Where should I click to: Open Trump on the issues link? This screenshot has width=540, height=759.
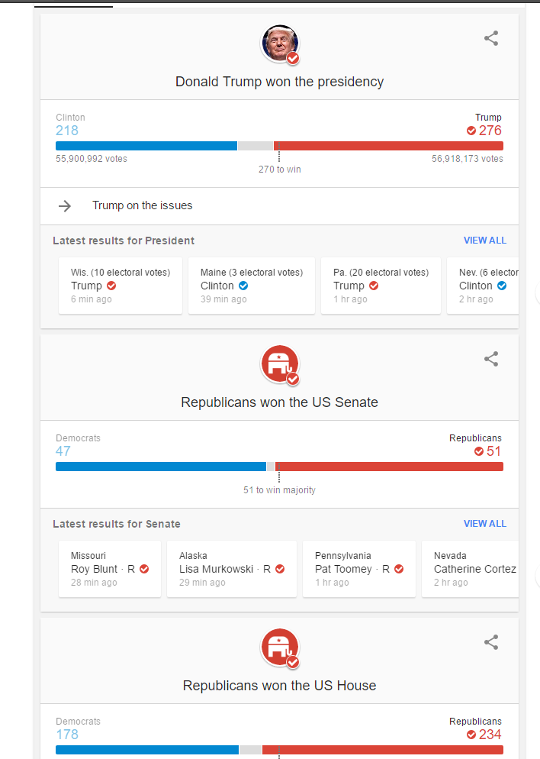[143, 205]
